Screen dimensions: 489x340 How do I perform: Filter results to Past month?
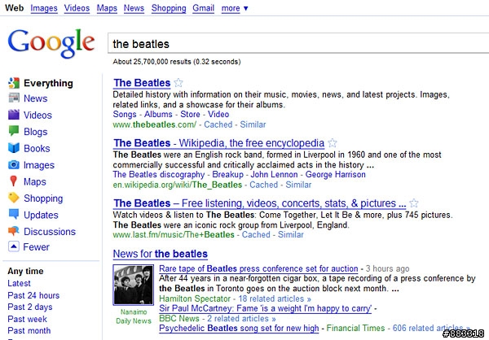click(29, 330)
